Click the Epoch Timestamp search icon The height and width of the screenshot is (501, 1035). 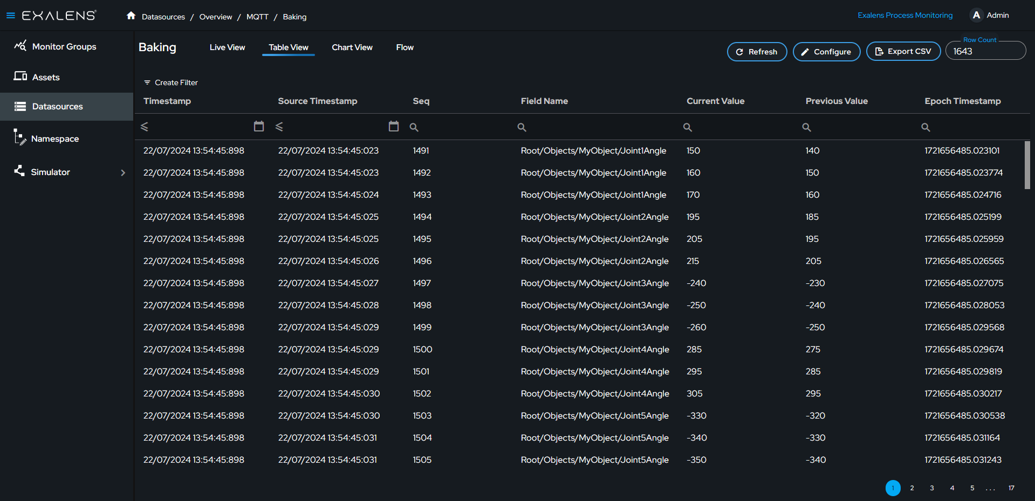(926, 127)
